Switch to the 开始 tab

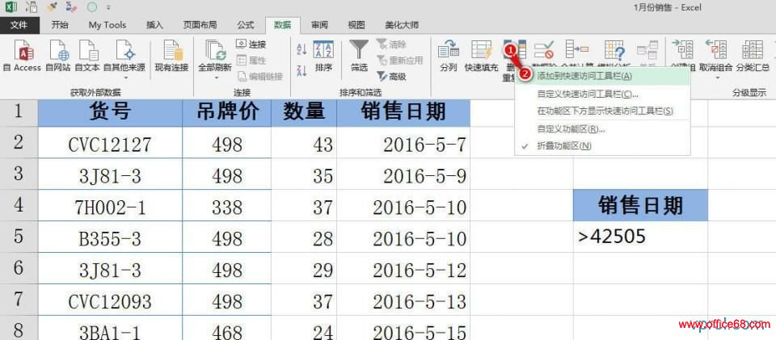[x=60, y=25]
